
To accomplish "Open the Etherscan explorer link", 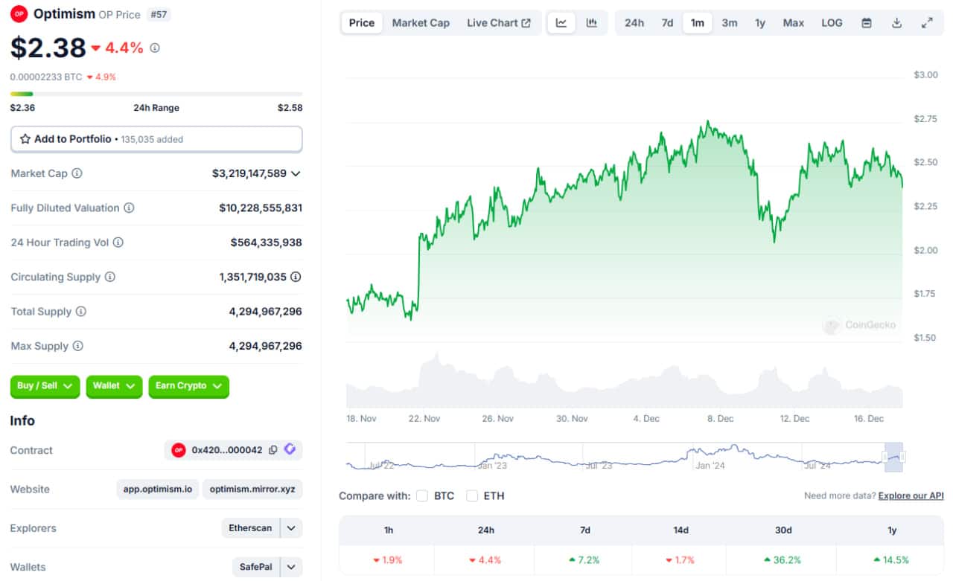I will point(250,528).
